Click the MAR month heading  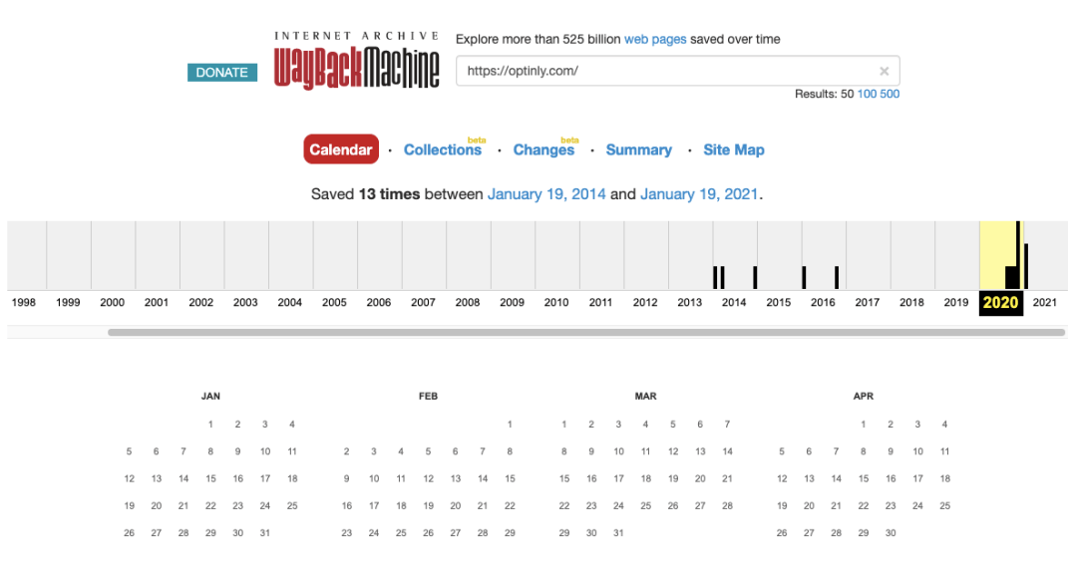coord(645,396)
